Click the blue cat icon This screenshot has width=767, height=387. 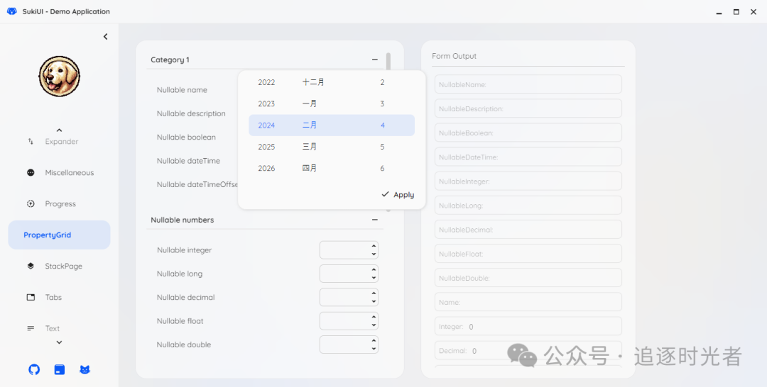[85, 370]
